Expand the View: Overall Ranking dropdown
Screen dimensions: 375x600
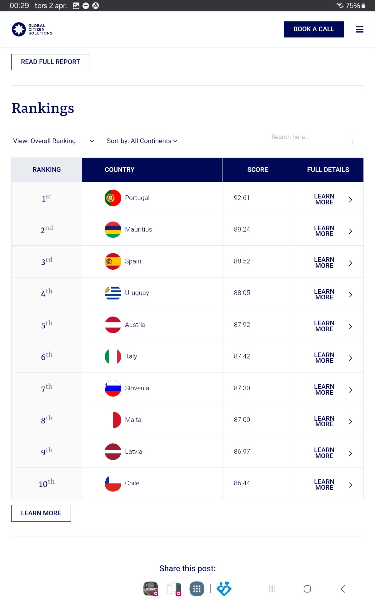[x=53, y=141]
